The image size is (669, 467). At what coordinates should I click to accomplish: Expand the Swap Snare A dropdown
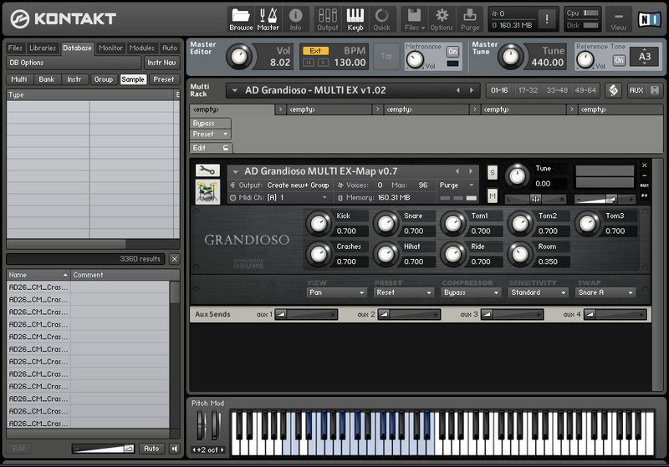[x=606, y=293]
